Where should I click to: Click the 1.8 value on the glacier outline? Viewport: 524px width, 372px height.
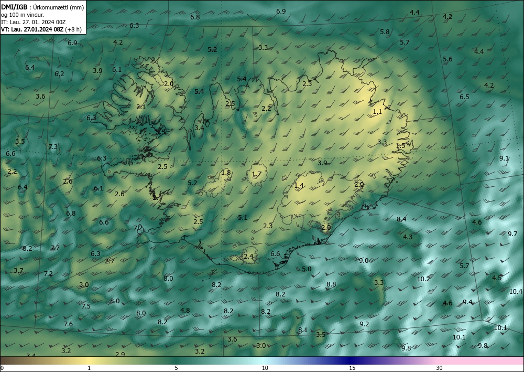point(226,173)
